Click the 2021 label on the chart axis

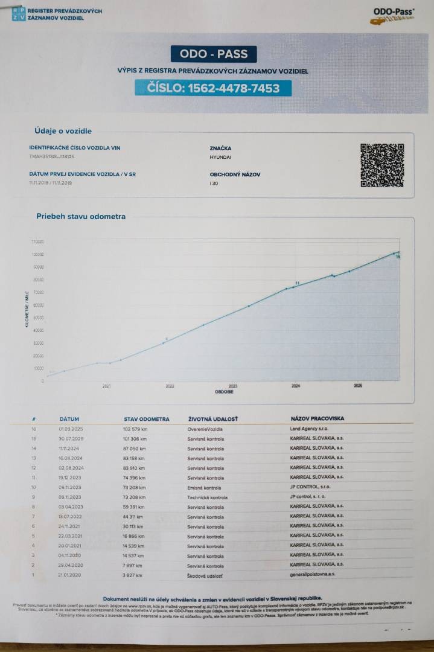[x=107, y=386]
